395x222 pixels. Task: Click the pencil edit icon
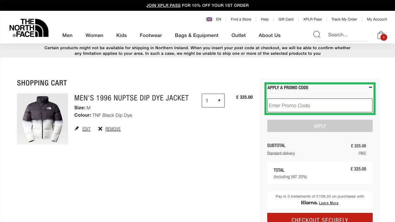pyautogui.click(x=77, y=129)
